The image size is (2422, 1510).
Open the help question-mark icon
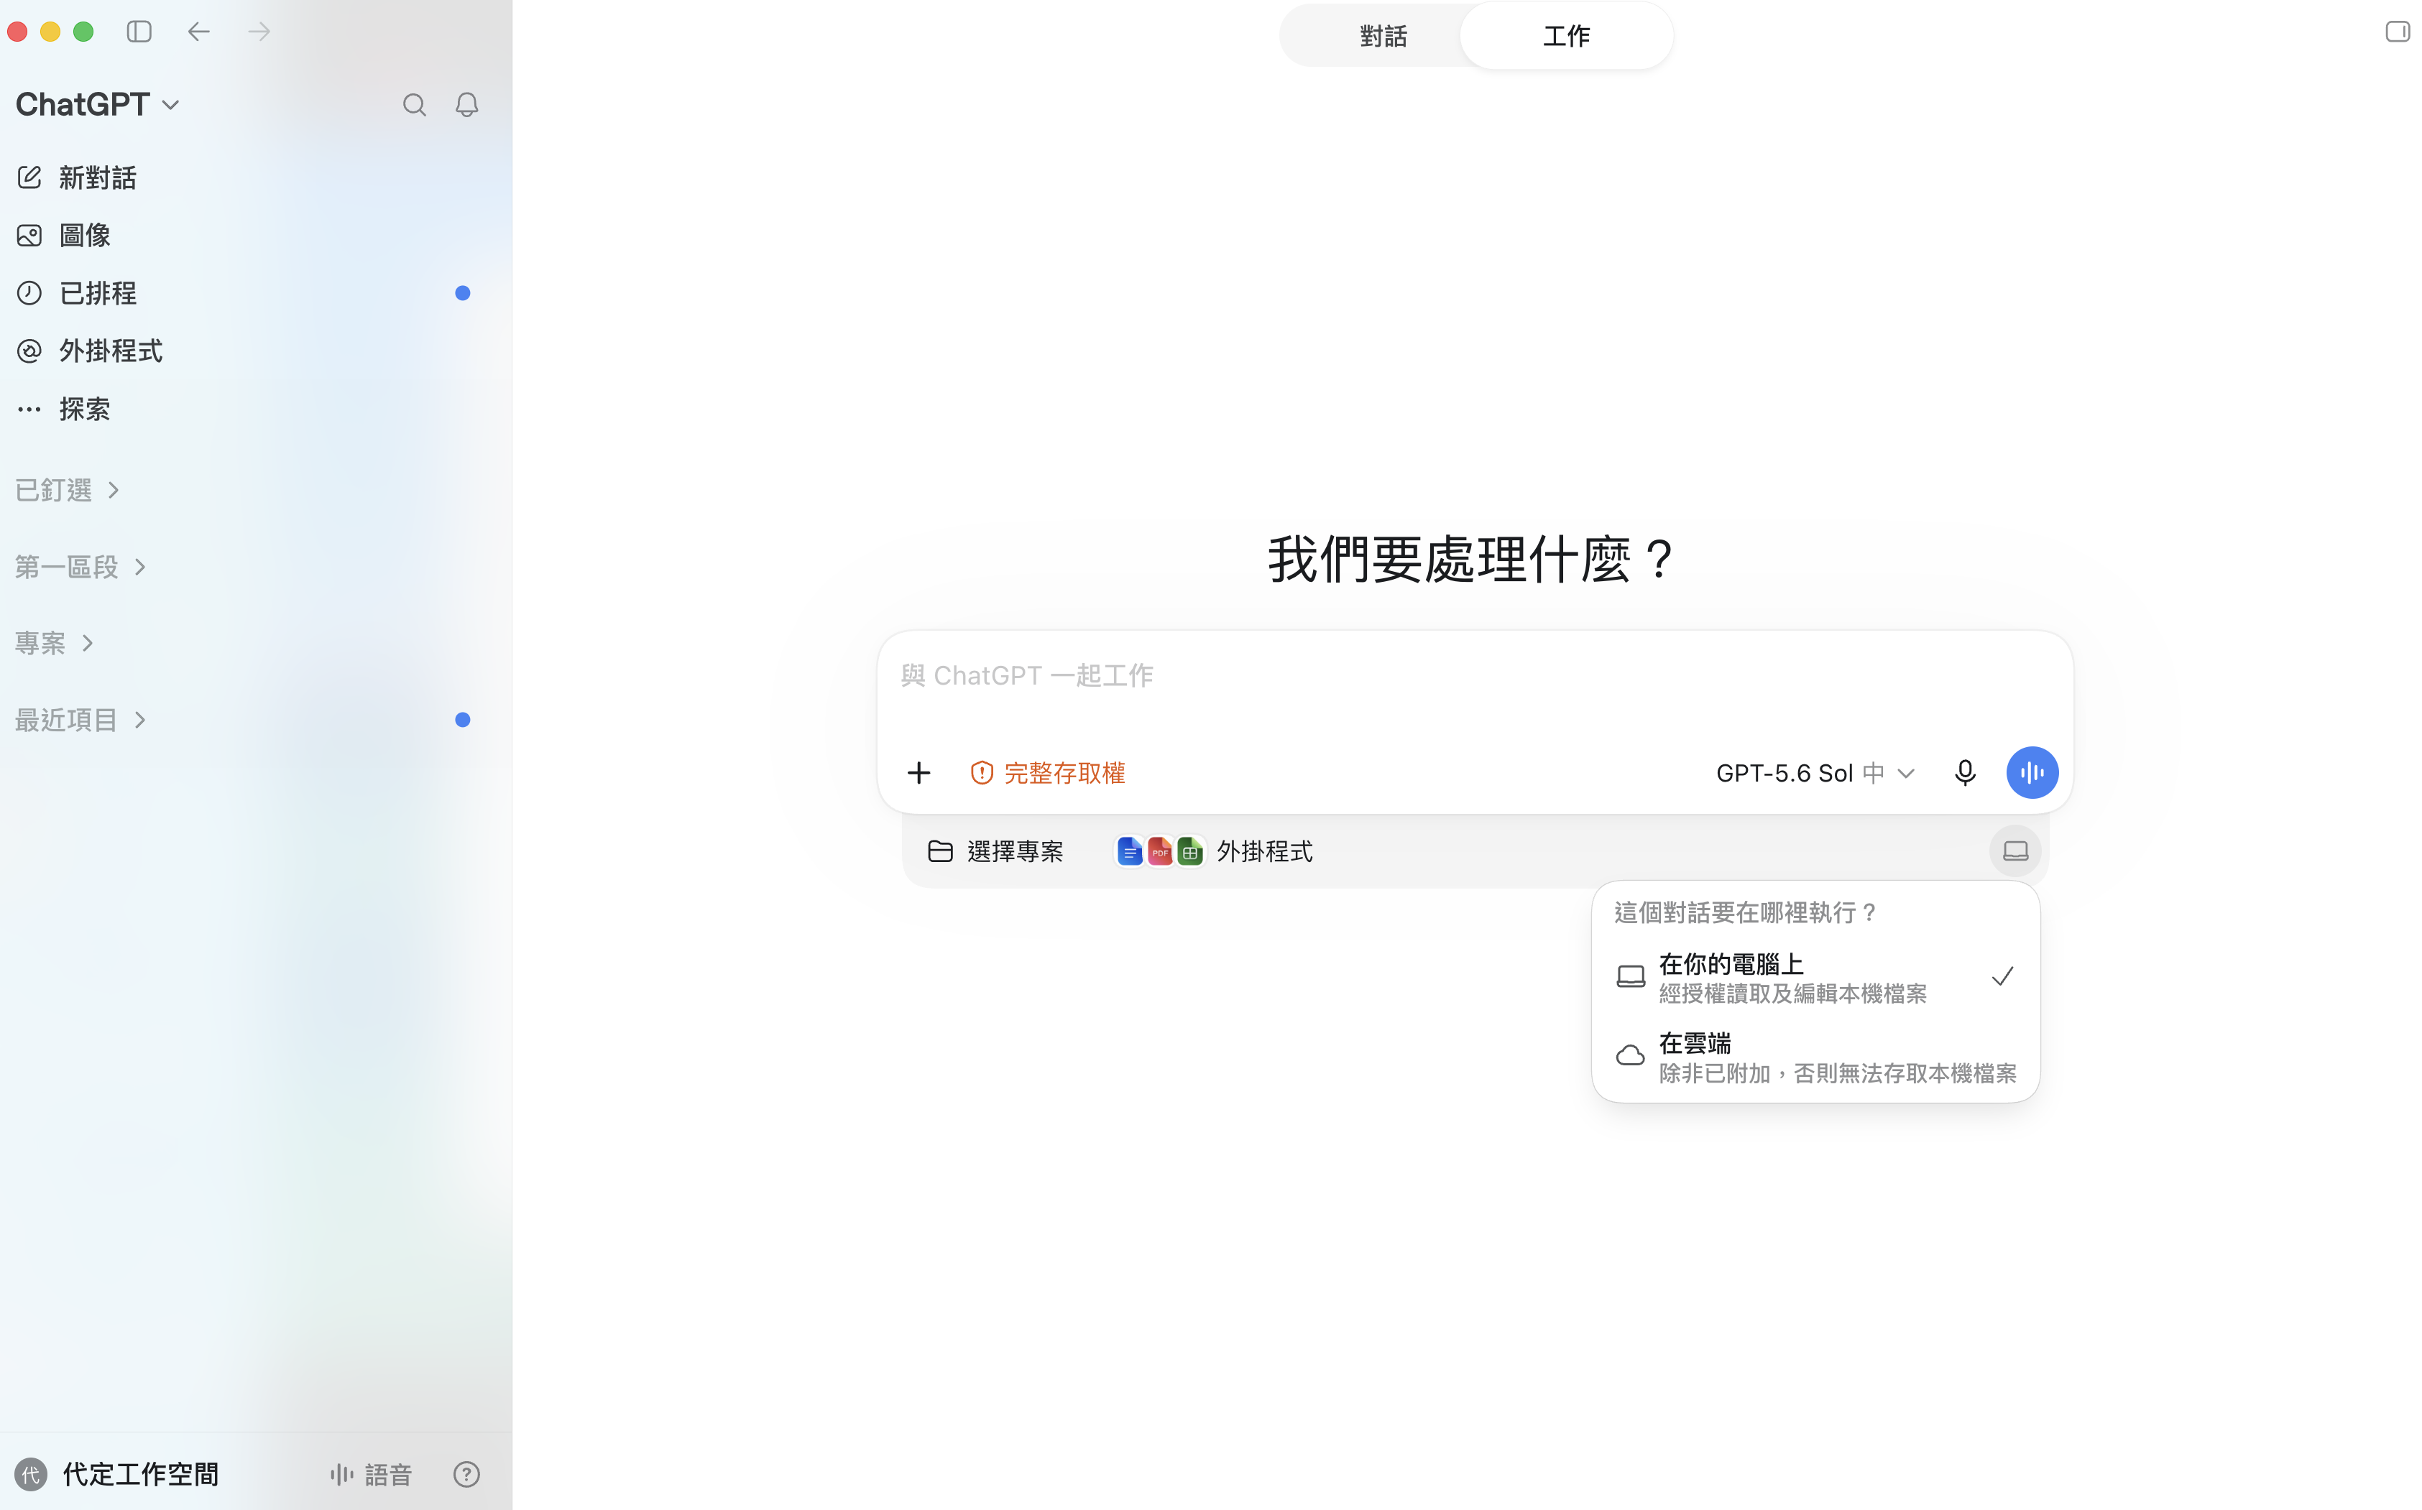466,1474
